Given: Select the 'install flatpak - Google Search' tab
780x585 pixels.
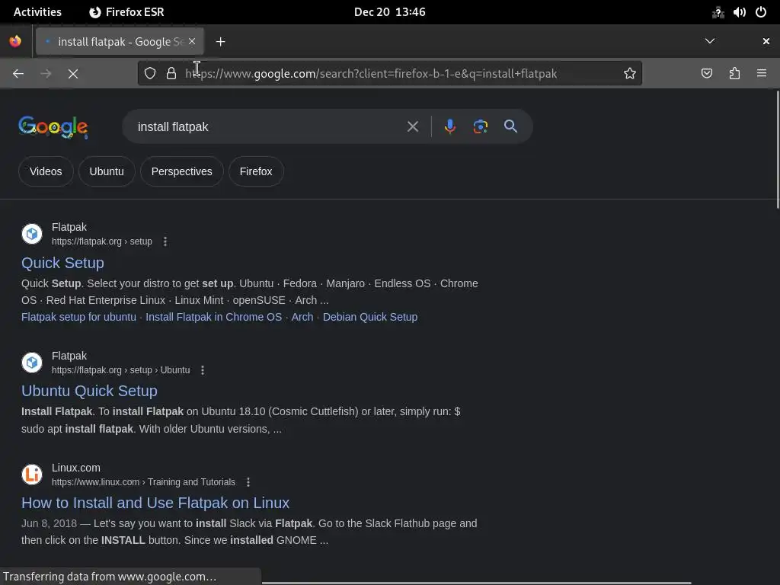Looking at the screenshot, I should point(120,42).
